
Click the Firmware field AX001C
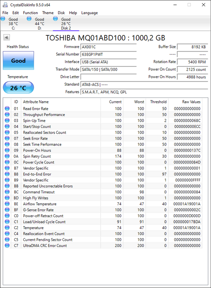point(108,47)
